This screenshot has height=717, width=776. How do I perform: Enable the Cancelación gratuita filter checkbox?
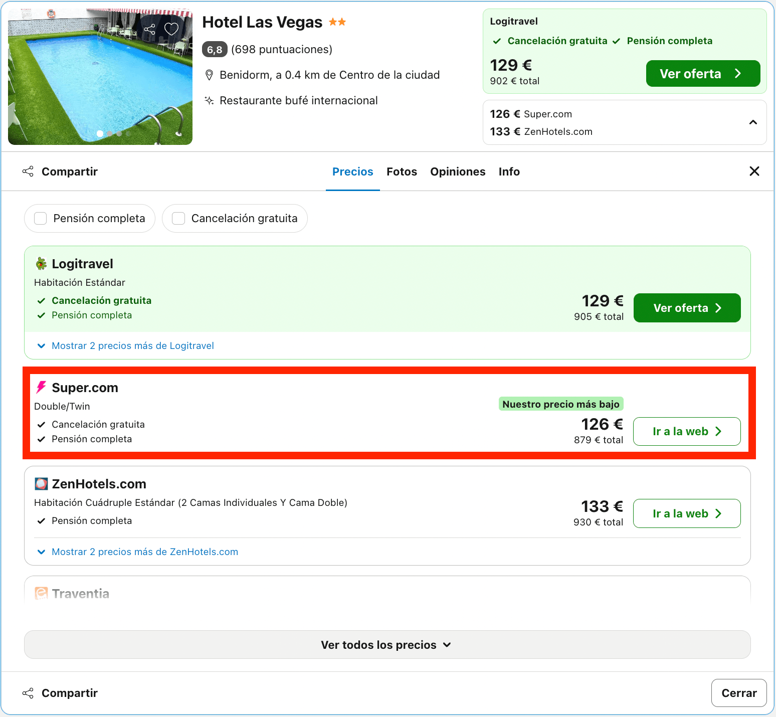coord(178,219)
